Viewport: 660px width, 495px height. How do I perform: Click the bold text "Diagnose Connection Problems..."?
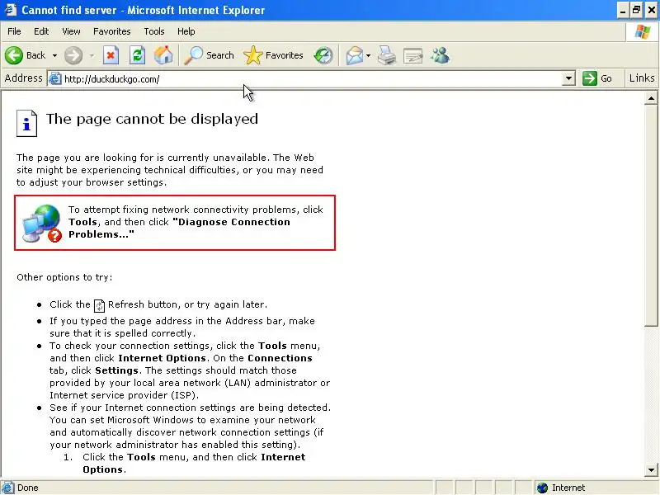click(180, 229)
